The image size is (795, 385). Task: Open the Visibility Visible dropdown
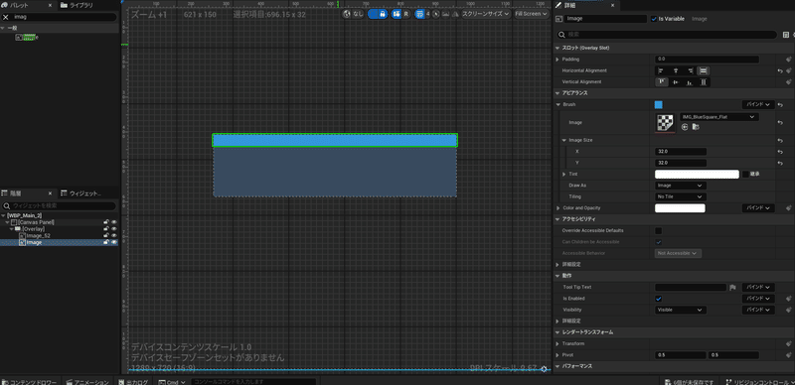point(680,310)
